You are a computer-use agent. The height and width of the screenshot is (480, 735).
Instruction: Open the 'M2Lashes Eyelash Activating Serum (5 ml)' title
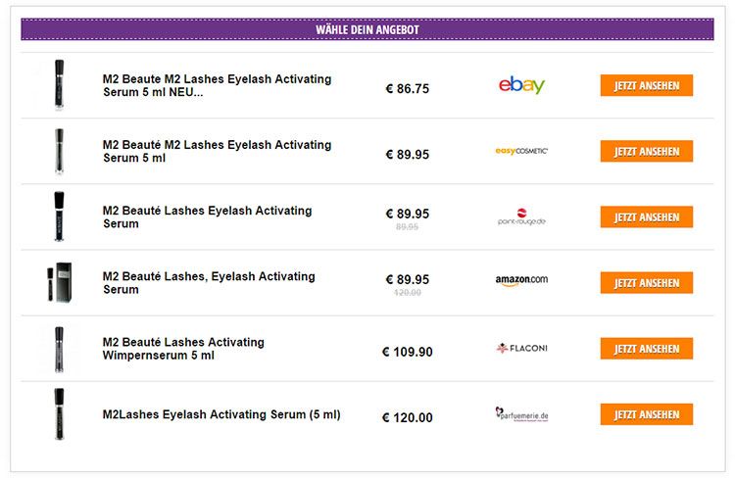[221, 414]
